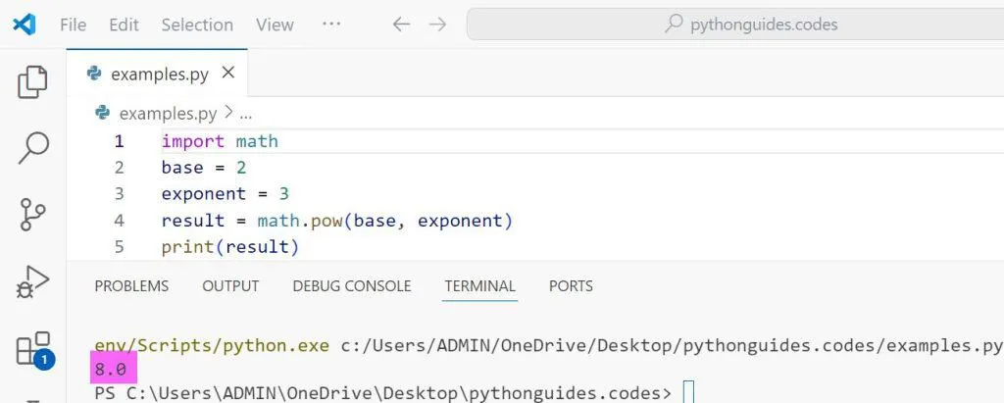Viewport: 1004px width, 403px height.
Task: Open the Source Control view
Action: click(x=33, y=214)
